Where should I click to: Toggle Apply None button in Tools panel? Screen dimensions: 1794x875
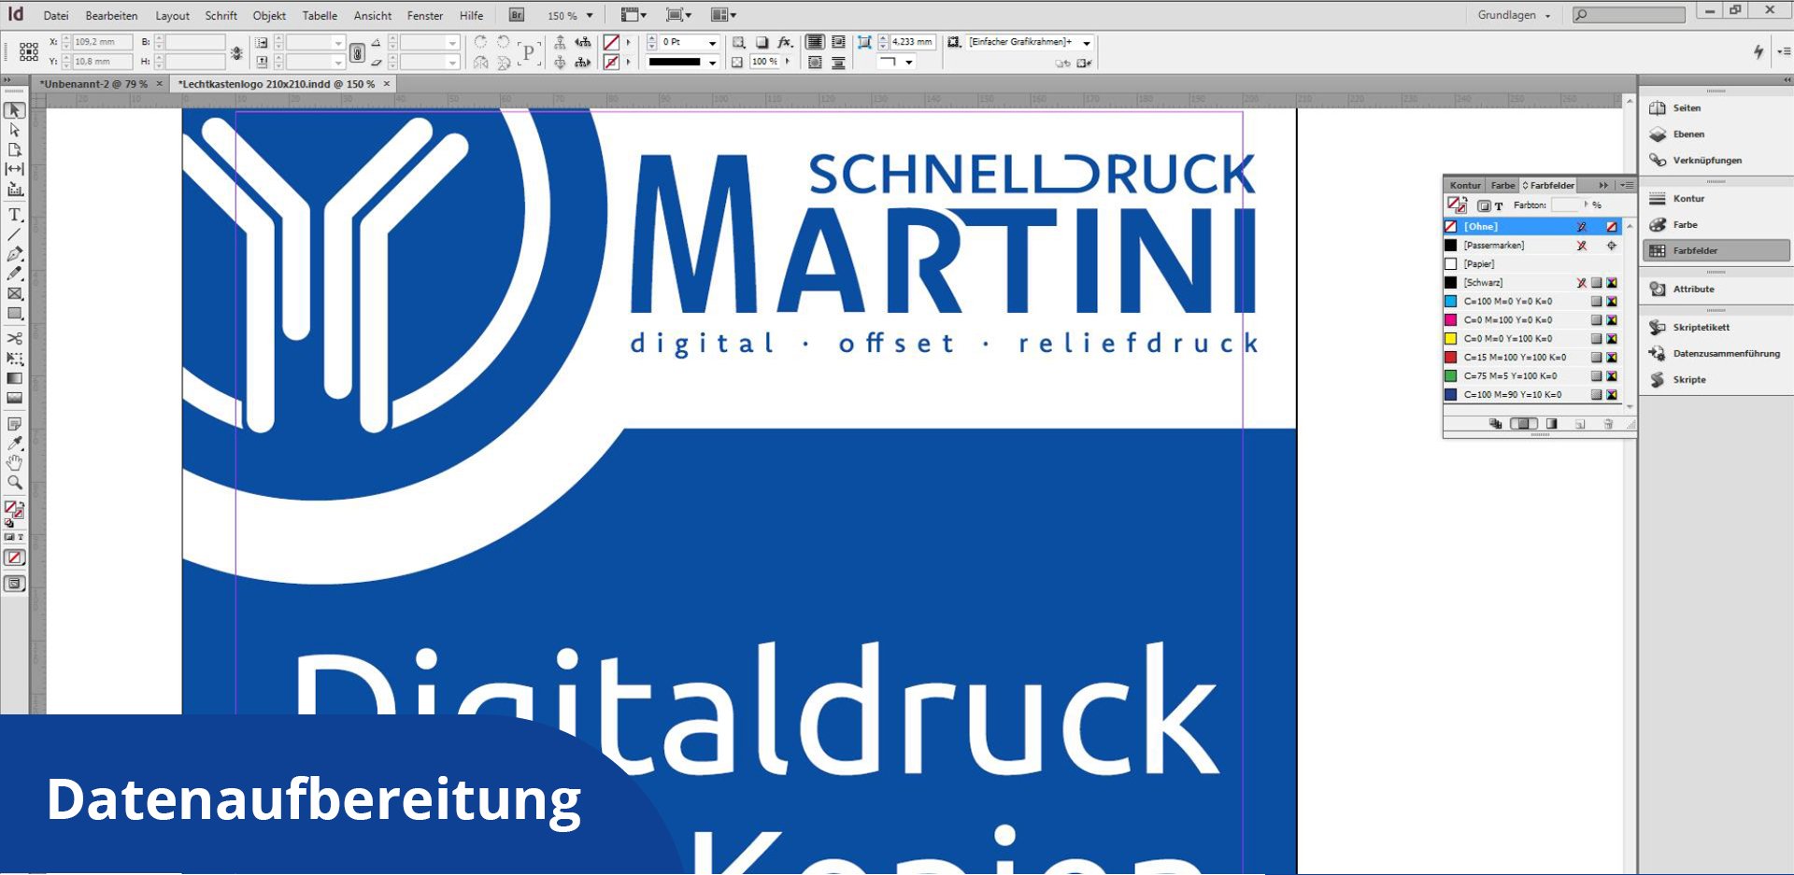[x=14, y=557]
